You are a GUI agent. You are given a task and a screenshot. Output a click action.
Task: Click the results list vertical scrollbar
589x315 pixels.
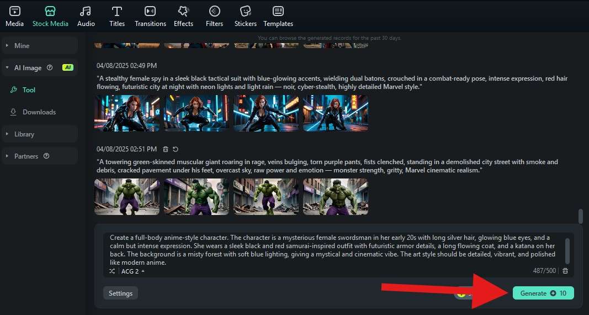pos(581,216)
